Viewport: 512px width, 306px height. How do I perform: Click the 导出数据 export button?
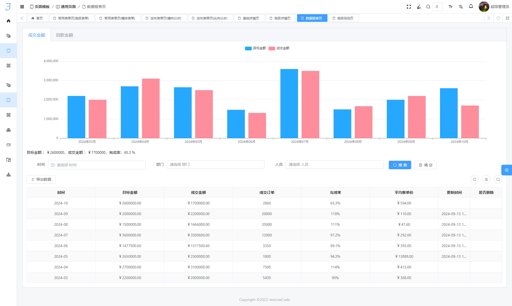pos(41,179)
